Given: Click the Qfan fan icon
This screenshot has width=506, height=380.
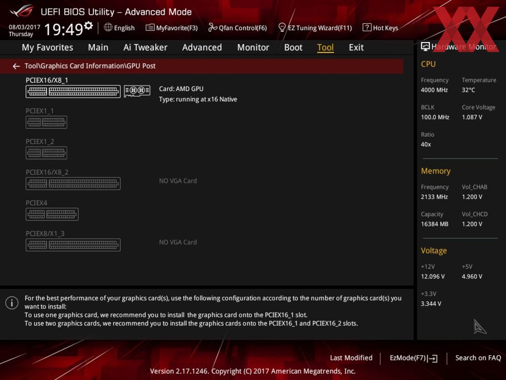Looking at the screenshot, I should pyautogui.click(x=212, y=27).
